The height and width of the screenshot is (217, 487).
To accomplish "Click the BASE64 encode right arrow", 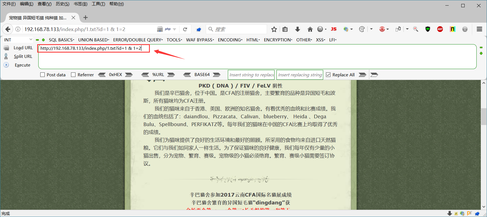I will point(217,75).
